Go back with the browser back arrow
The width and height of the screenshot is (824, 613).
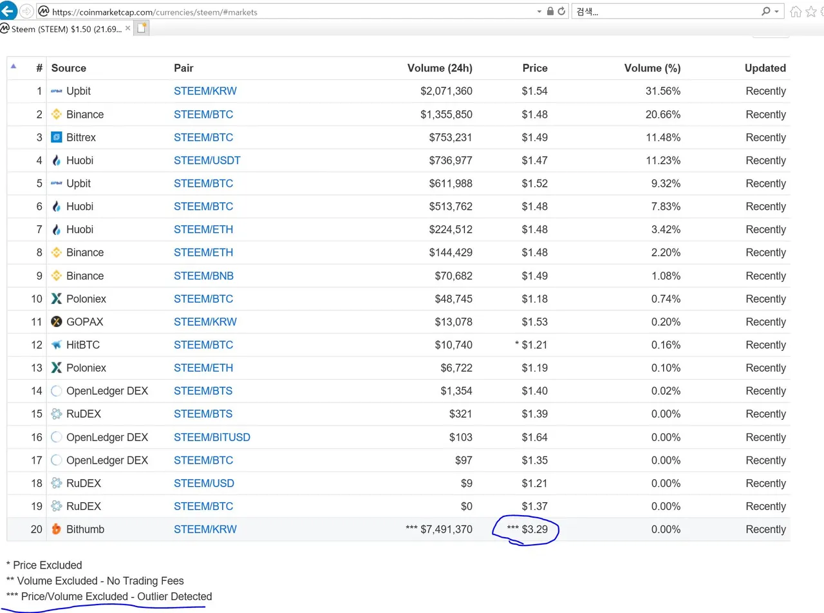coord(8,11)
